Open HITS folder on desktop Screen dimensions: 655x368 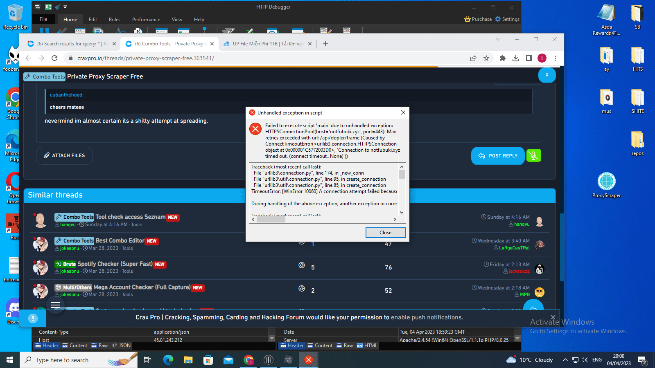pyautogui.click(x=637, y=59)
